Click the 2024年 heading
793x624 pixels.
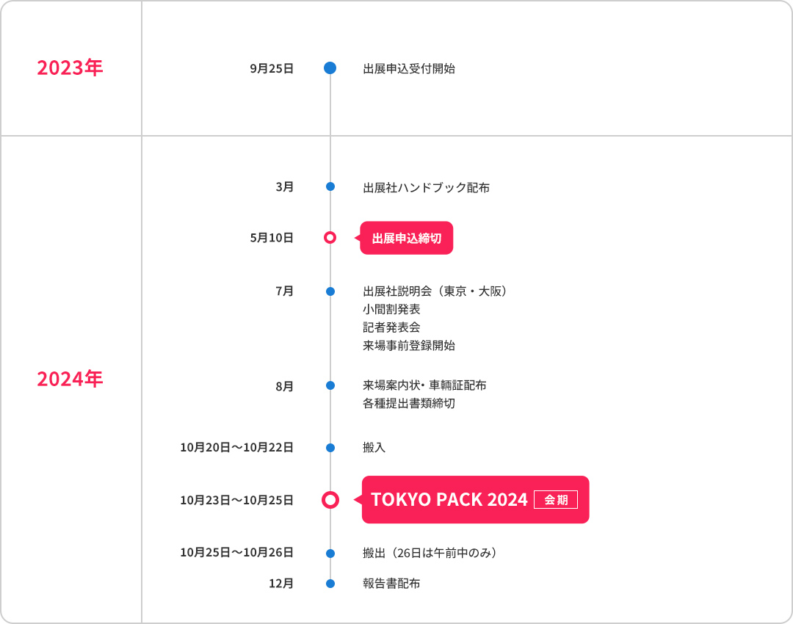[70, 379]
